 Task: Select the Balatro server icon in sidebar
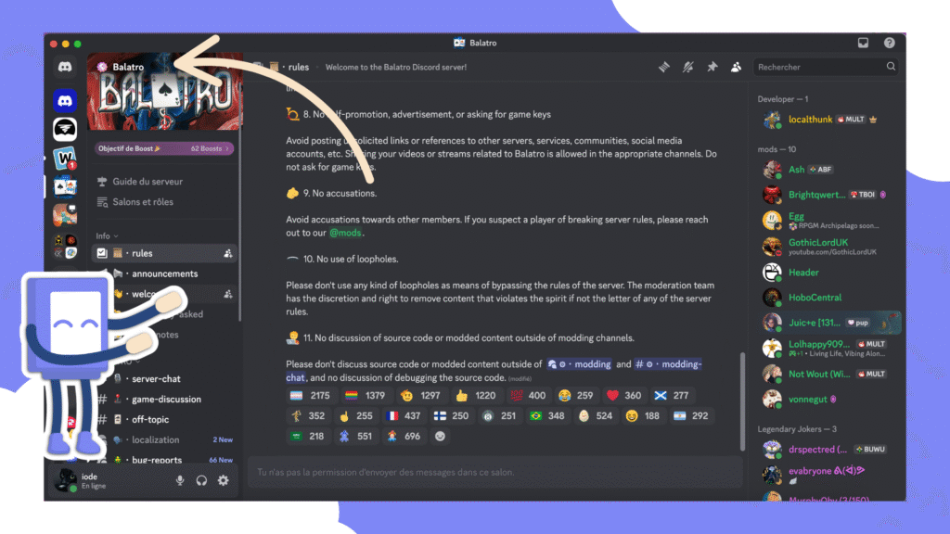point(65,187)
